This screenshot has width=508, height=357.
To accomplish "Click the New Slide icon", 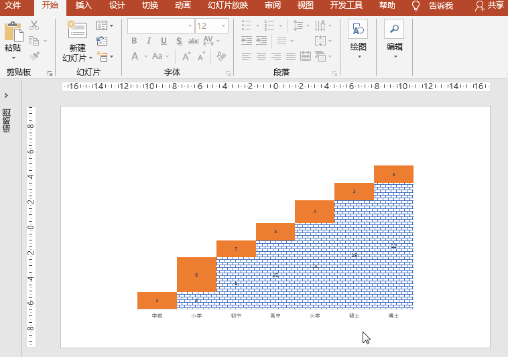I will coord(77,29).
